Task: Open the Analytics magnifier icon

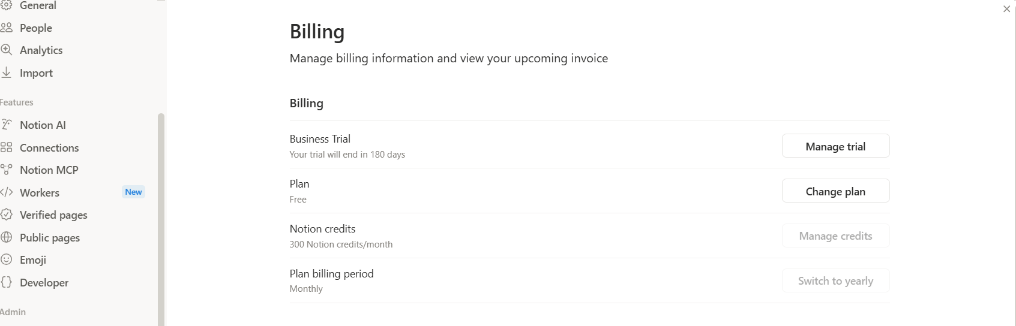Action: point(6,50)
